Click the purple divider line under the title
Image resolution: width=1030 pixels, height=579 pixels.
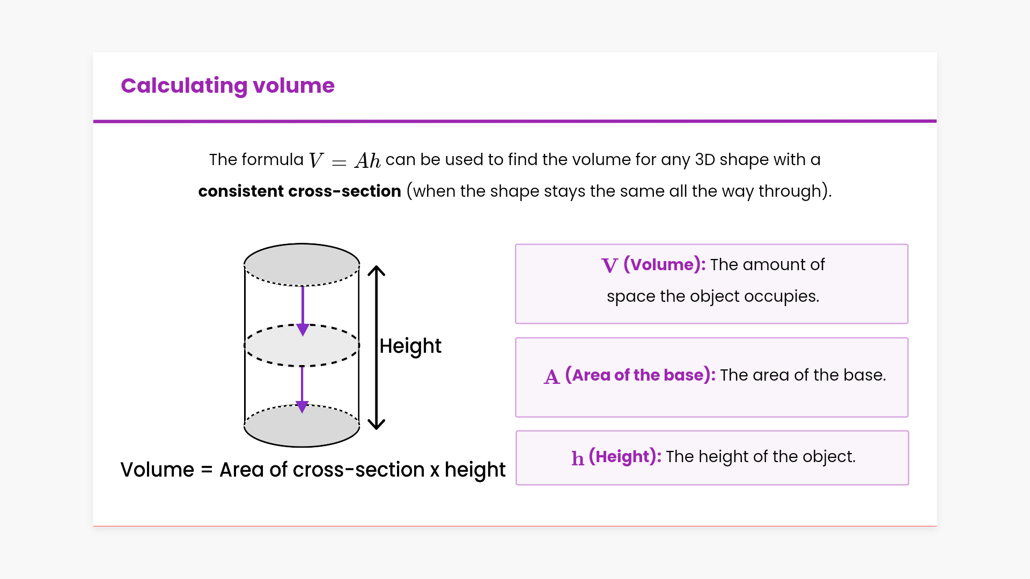(x=515, y=121)
